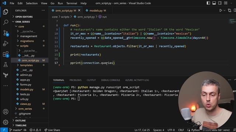The height and width of the screenshot is (132, 236).
Task: Open the View menu
Action: tap(44, 3)
